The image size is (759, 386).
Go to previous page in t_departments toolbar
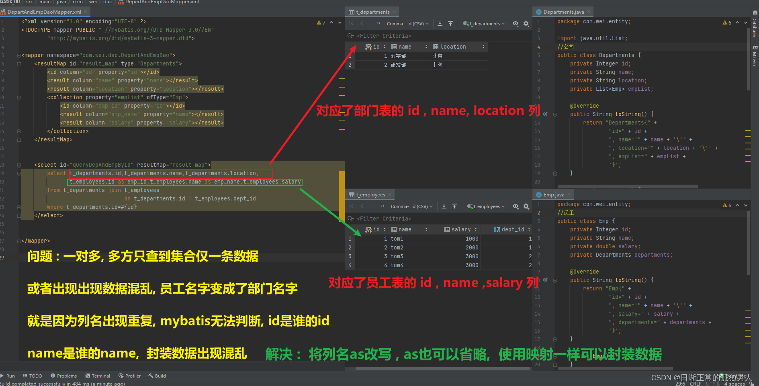click(362, 24)
